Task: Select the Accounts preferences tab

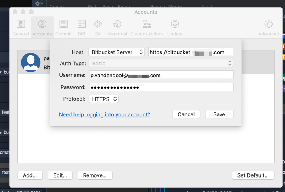Action: tap(42, 27)
